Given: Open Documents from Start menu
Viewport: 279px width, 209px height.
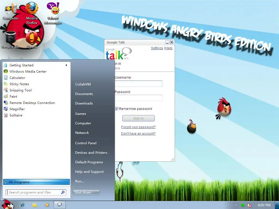Looking at the screenshot, I should [x=84, y=94].
